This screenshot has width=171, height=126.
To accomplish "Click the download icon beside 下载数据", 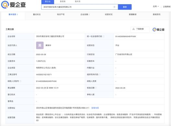I will click(133, 29).
